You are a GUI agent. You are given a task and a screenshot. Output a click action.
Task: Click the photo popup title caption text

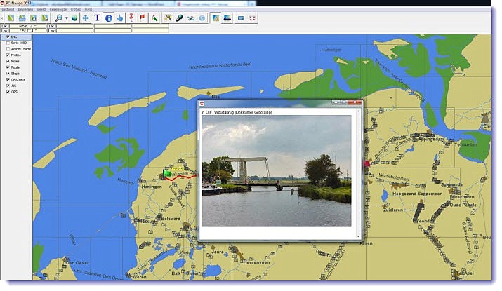coord(237,113)
